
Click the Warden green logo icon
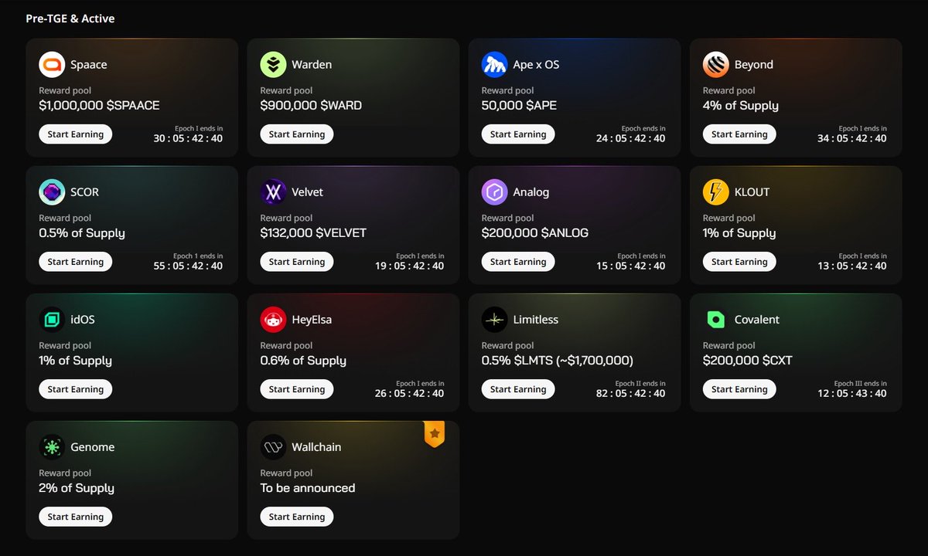[x=273, y=65]
